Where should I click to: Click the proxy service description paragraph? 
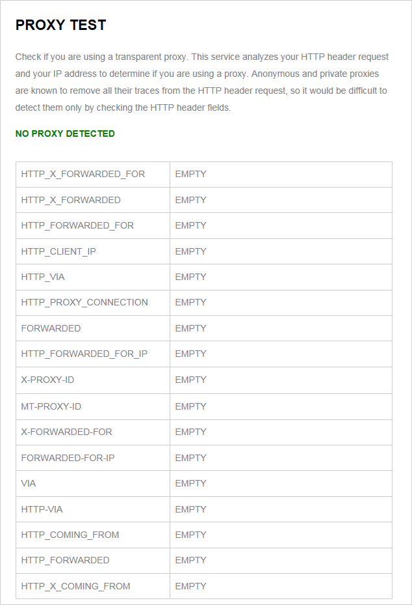[x=201, y=82]
